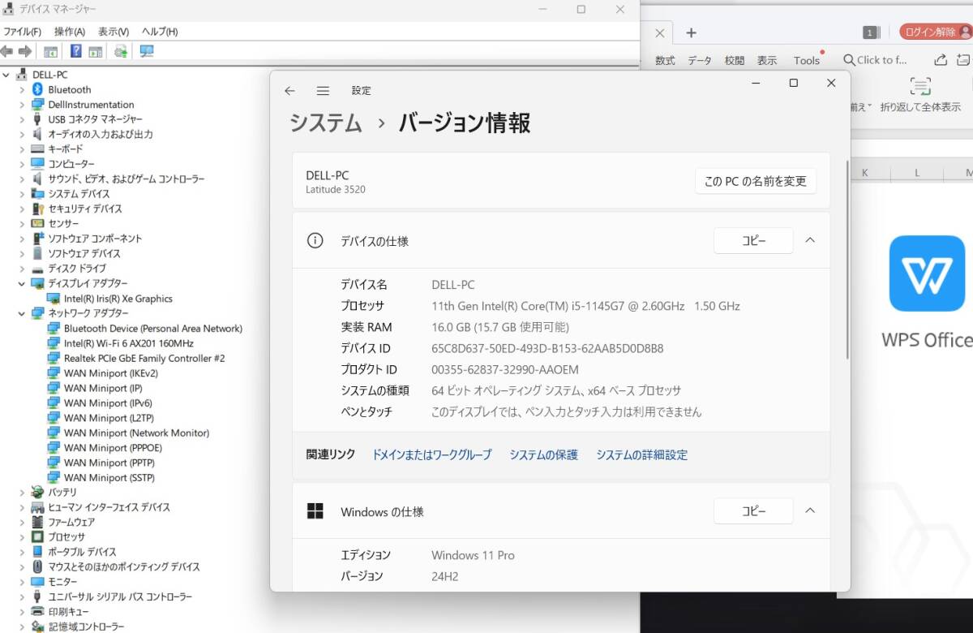The width and height of the screenshot is (973, 633).
Task: Click the 印刷キュー printer icon
Action: click(37, 611)
